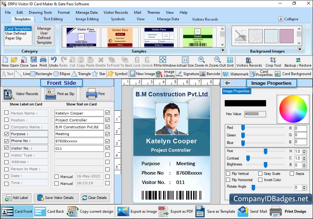This screenshot has width=313, height=219.
Task: Click the Undo arrow icon
Action: [54, 60]
